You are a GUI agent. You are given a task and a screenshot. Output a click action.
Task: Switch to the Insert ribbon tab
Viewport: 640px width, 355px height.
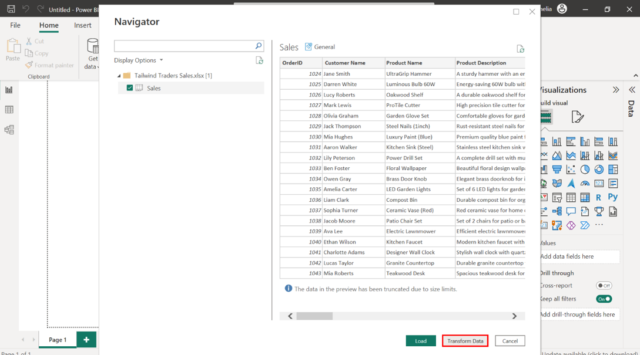point(82,25)
